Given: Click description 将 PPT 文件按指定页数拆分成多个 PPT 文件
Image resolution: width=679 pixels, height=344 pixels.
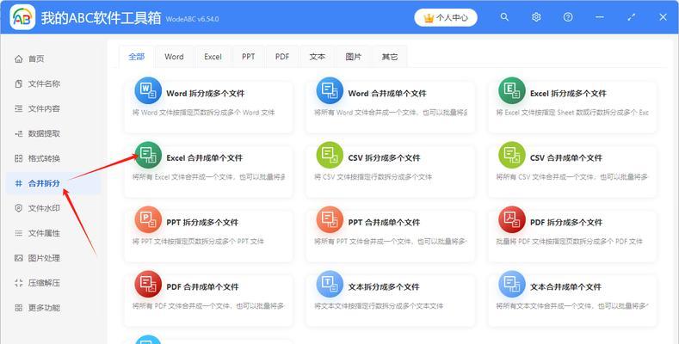Looking at the screenshot, I should tap(198, 242).
